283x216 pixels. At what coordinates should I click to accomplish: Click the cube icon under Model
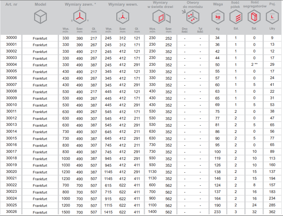(x=40, y=17)
